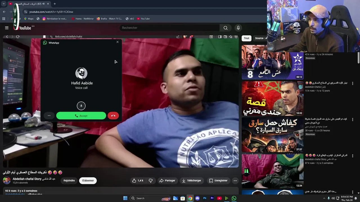Open قصة جندي مغربي video thumbnail
This screenshot has height=202, width=360.
pos(273,98)
